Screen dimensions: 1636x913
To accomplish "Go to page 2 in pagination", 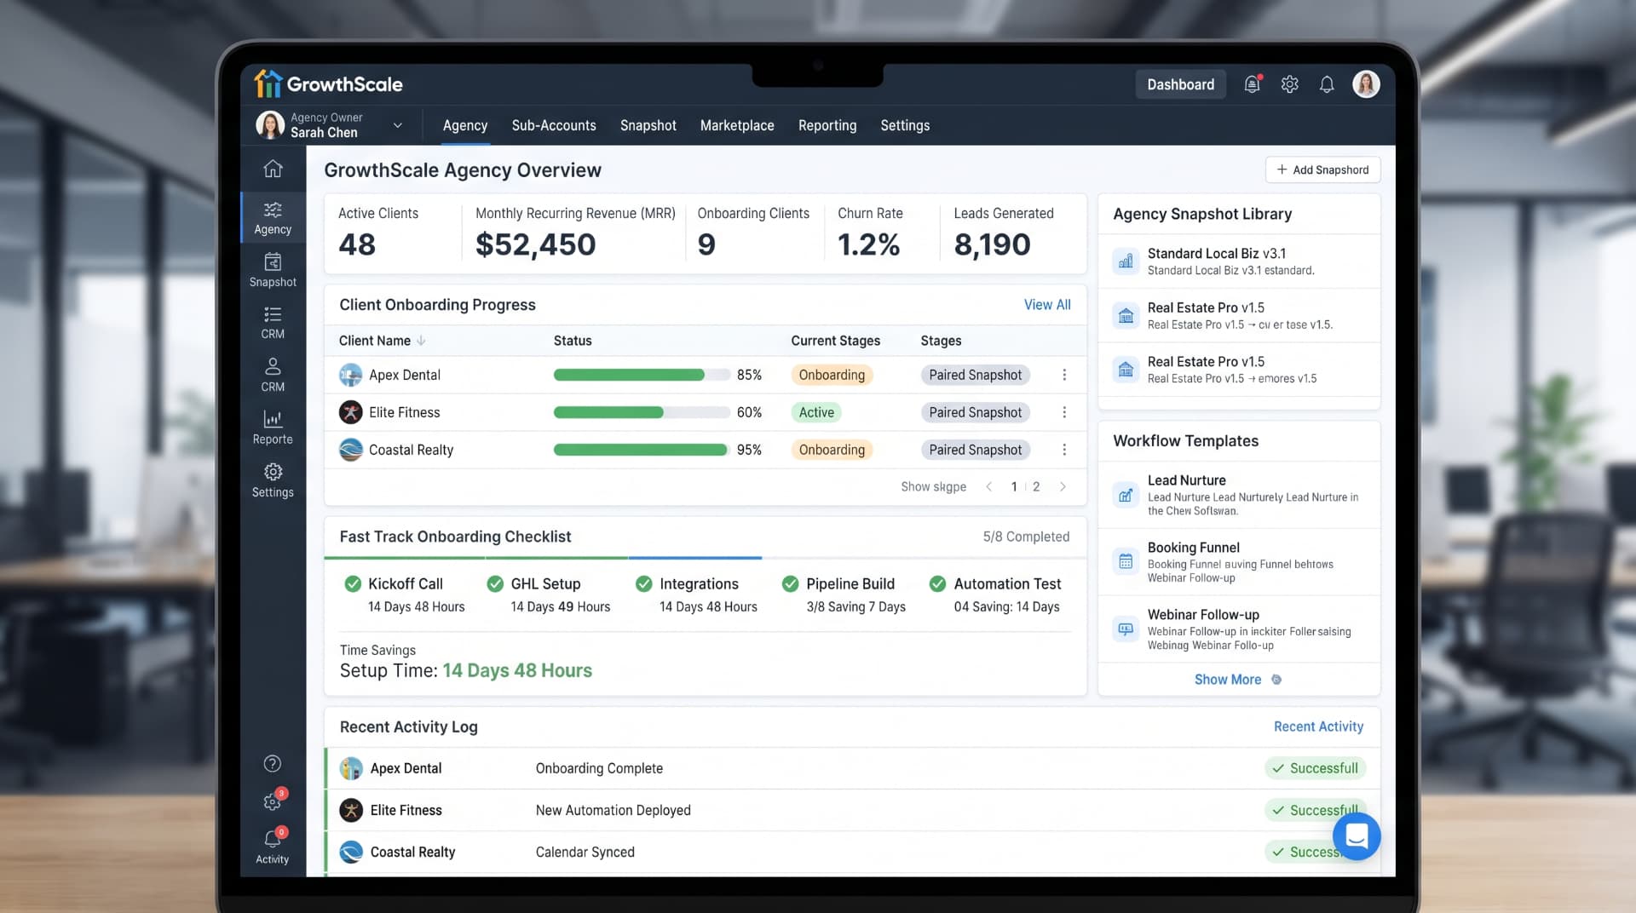I will pyautogui.click(x=1036, y=487).
